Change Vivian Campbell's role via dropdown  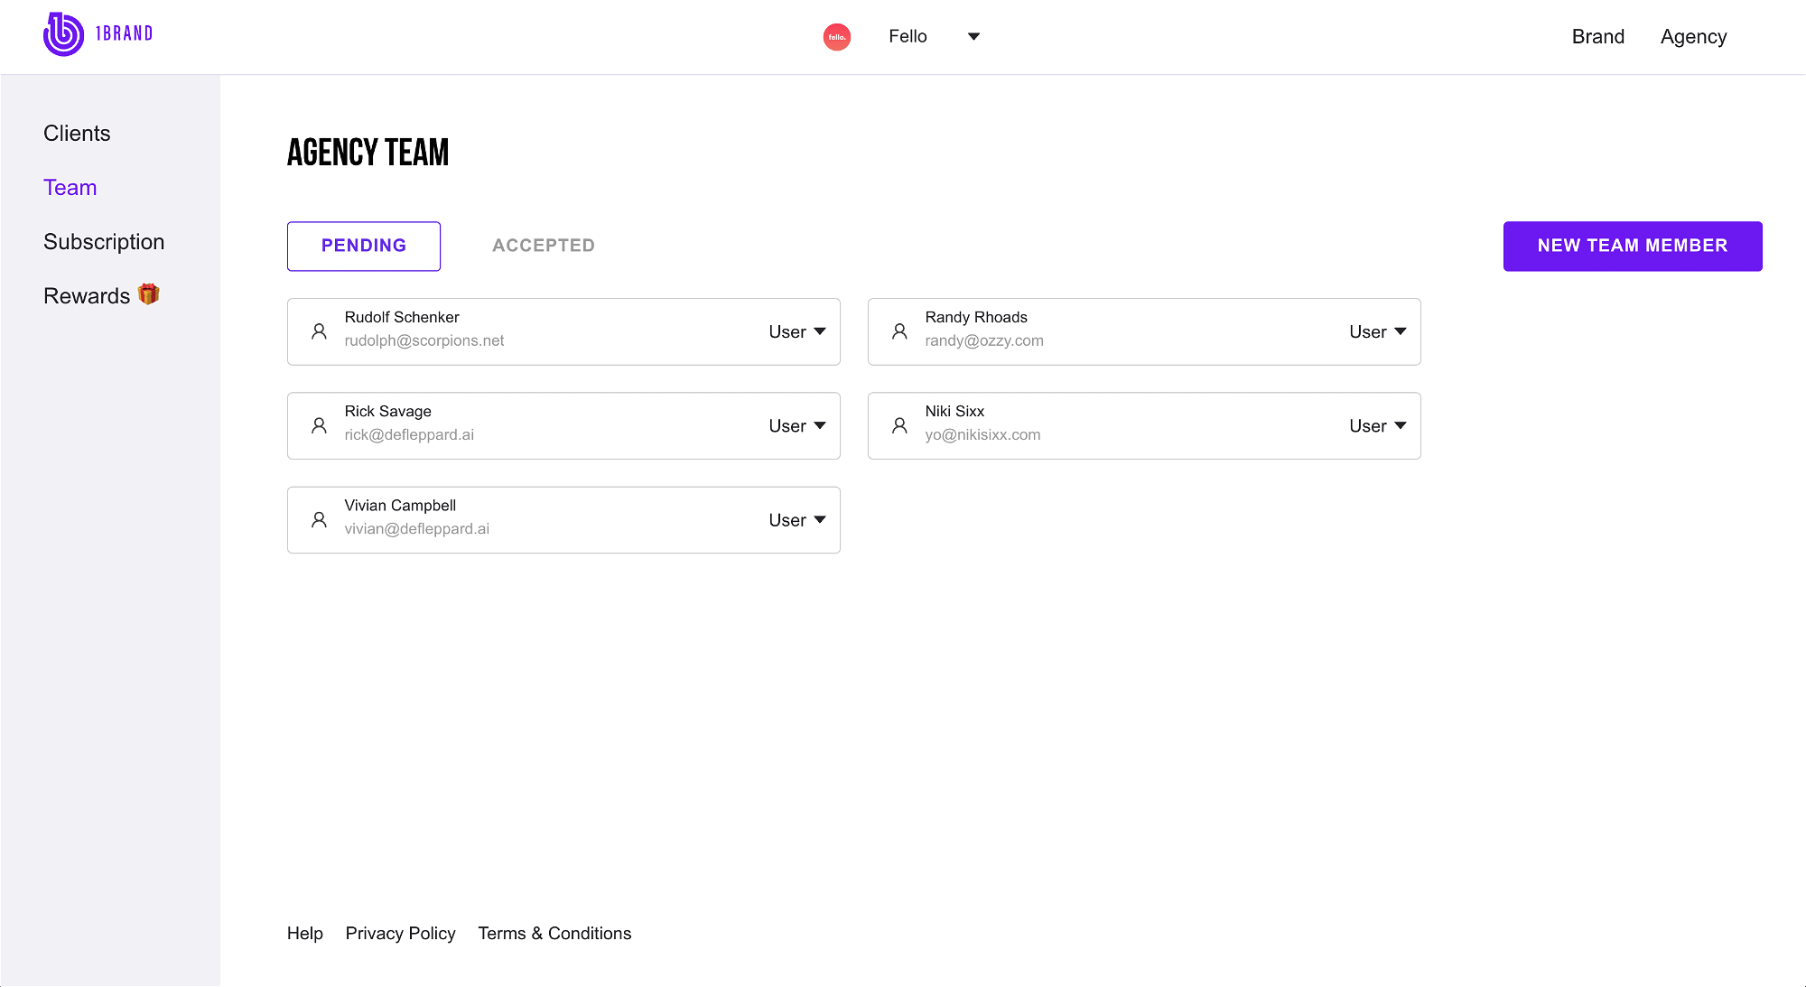coord(797,520)
